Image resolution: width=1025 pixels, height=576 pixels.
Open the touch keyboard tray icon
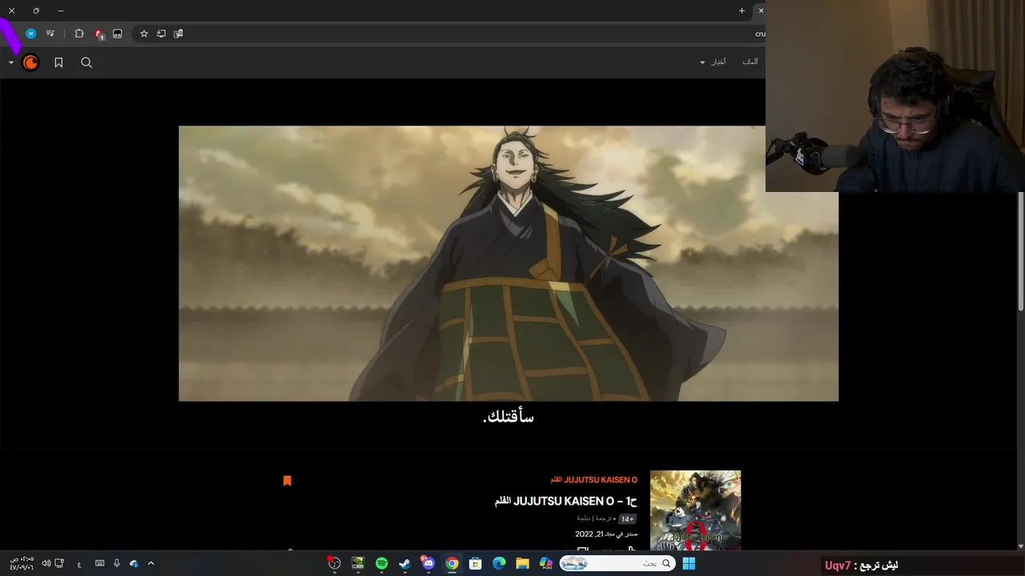pos(99,564)
